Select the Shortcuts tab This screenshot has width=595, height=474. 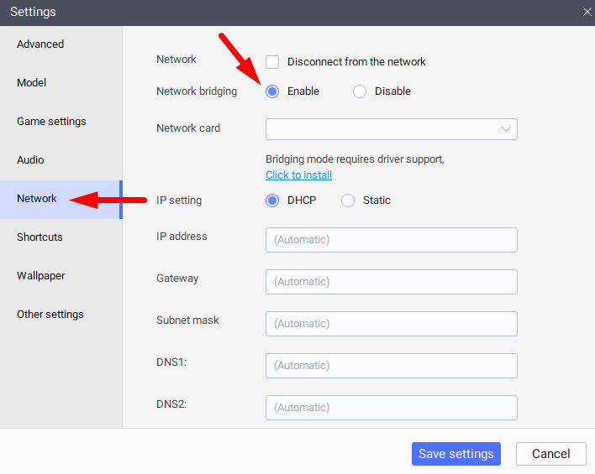click(x=39, y=237)
